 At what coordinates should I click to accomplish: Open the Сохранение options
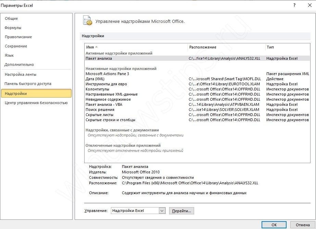(x=16, y=46)
